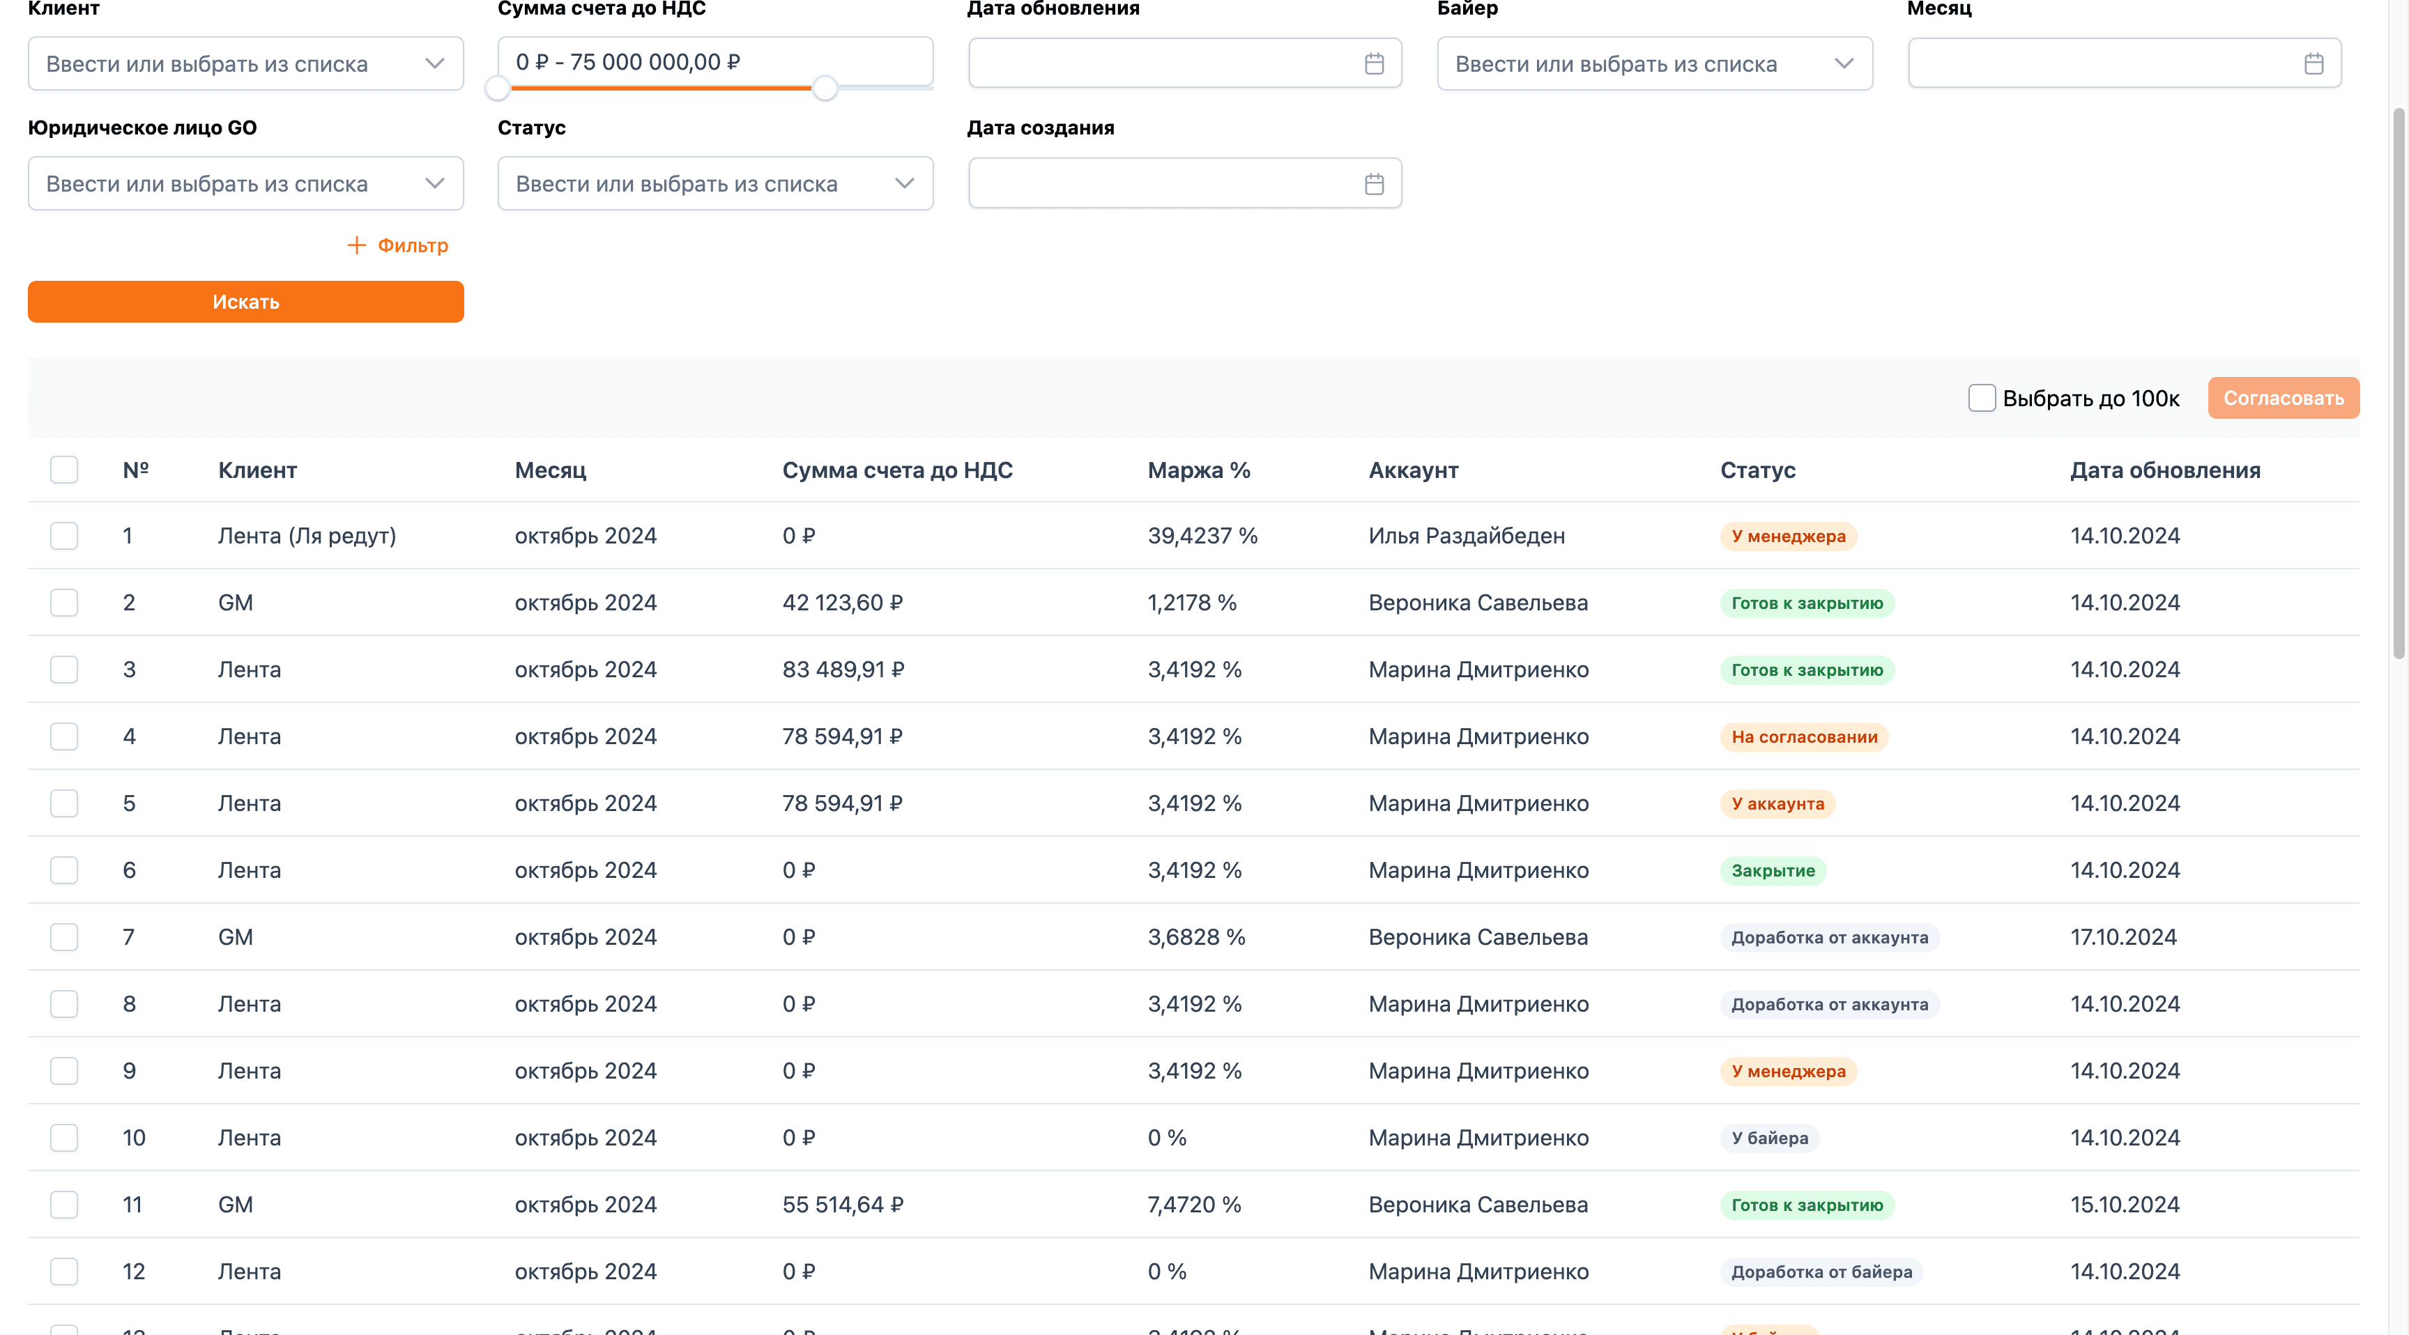Image resolution: width=2409 pixels, height=1335 pixels.
Task: Click the left handle of sum range slider
Action: point(498,88)
